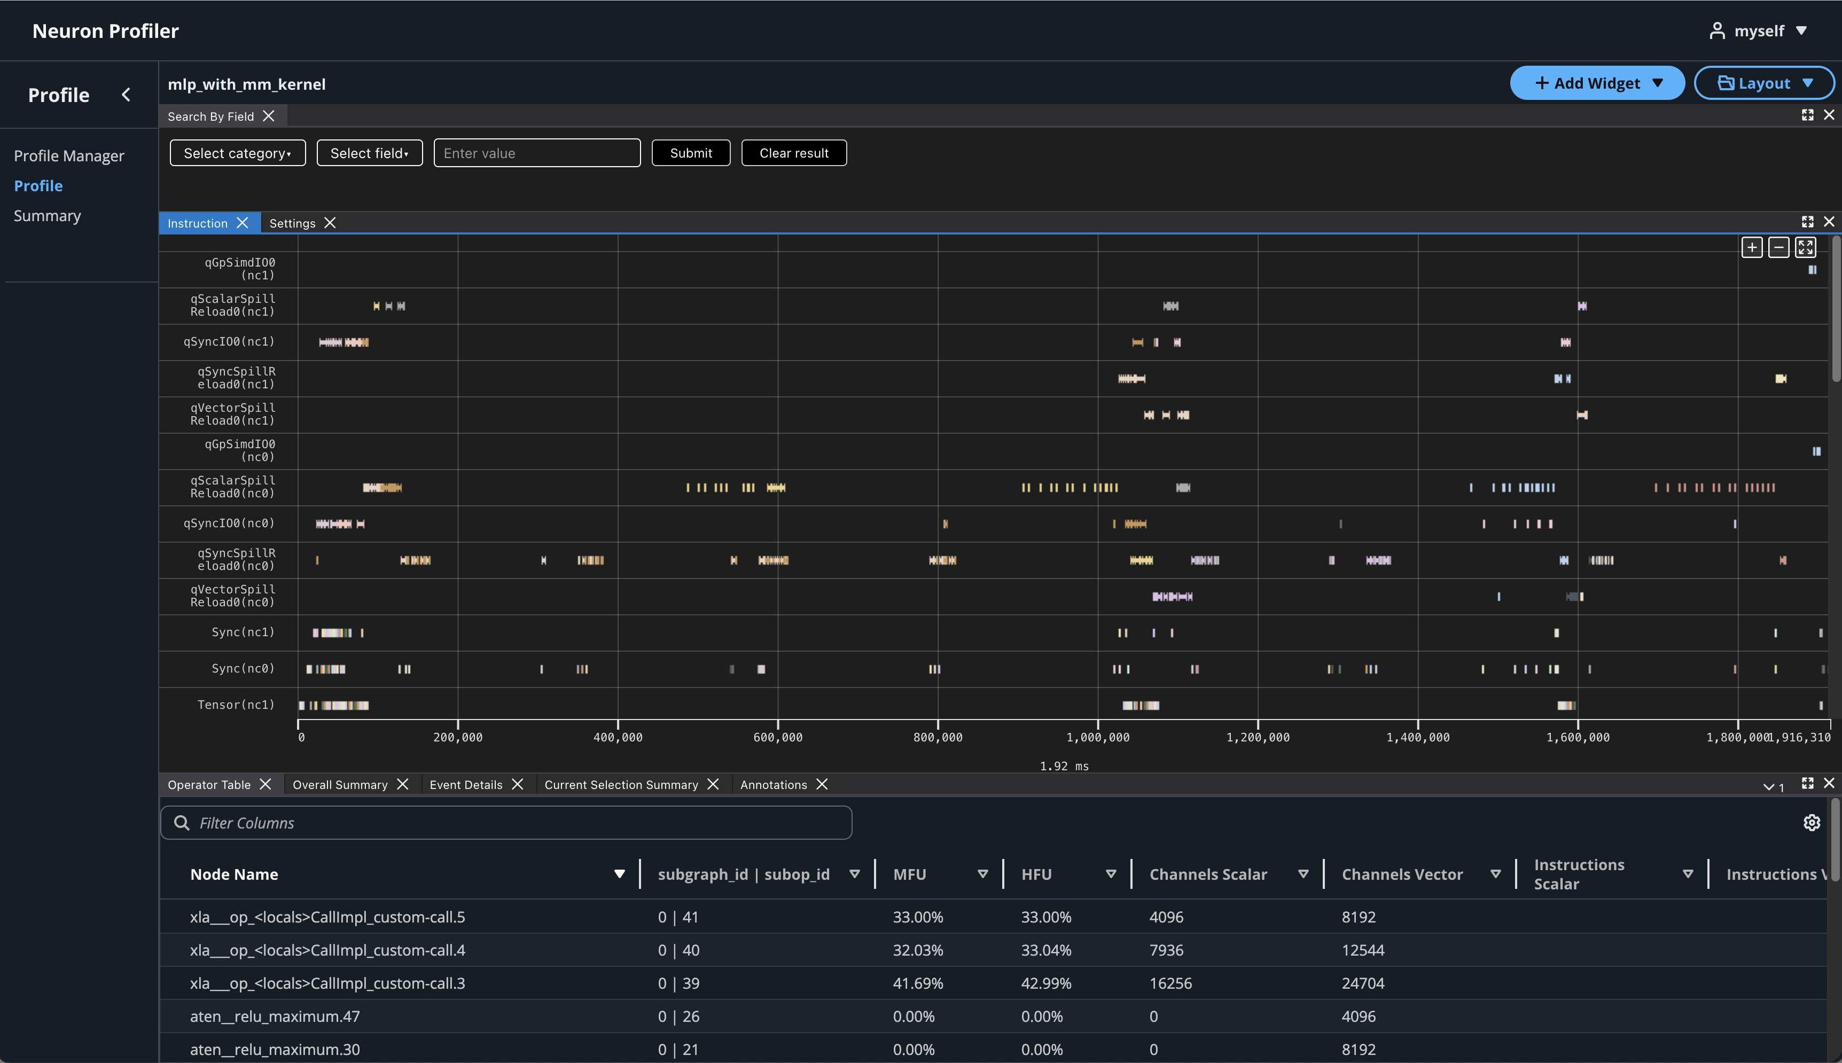1842x1063 pixels.
Task: Open Profile Manager in the sidebar
Action: (68, 156)
